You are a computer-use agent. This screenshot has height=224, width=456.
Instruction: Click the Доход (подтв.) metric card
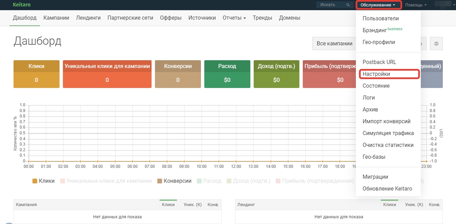coord(276,74)
